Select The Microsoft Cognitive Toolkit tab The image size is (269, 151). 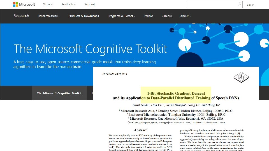[x=59, y=93]
